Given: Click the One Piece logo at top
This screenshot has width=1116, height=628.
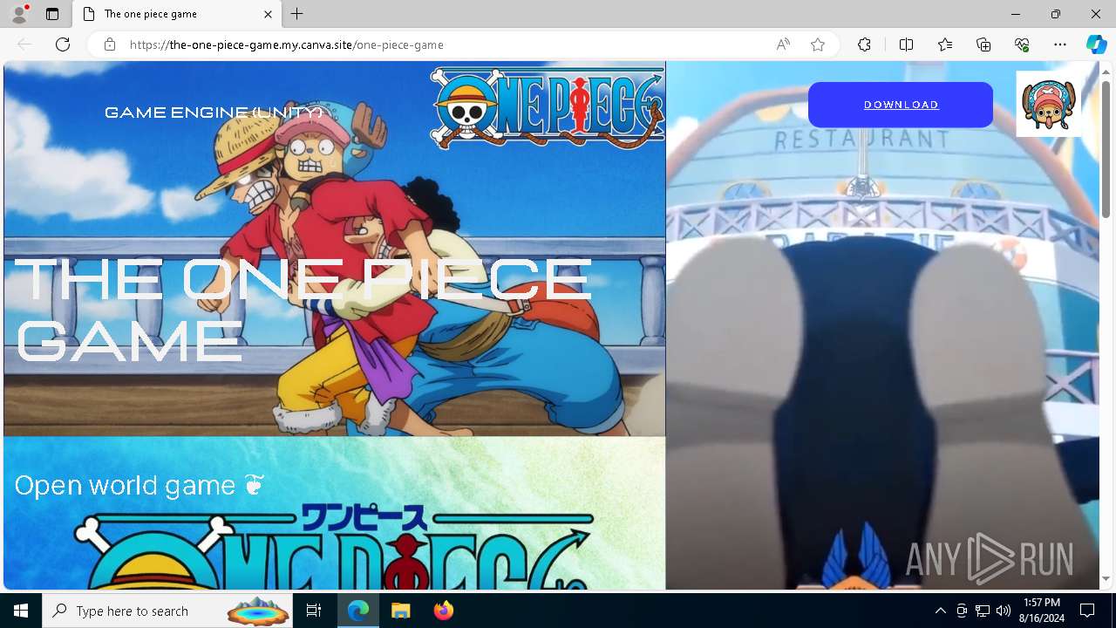Looking at the screenshot, I should click(x=548, y=108).
